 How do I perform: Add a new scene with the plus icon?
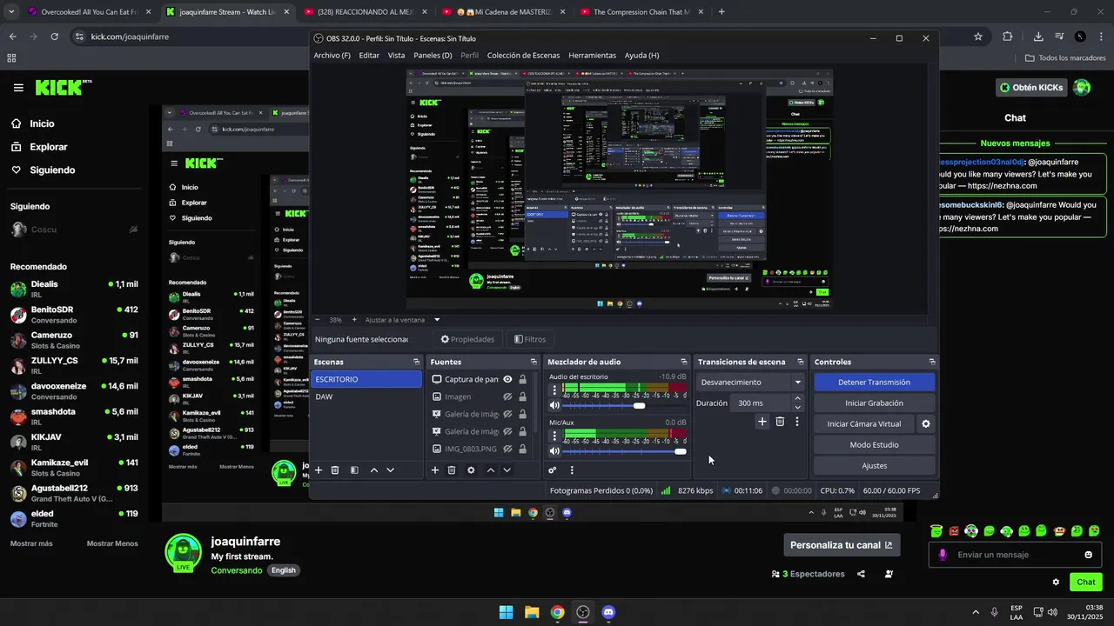tap(319, 470)
